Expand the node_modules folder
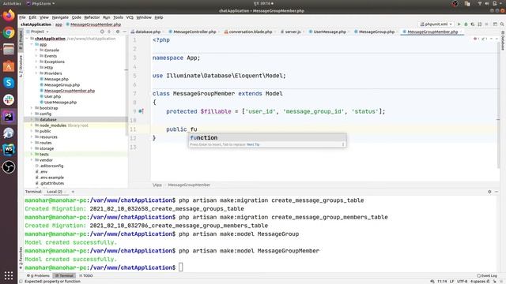Viewport: 506px width, 284px height. (x=32, y=125)
